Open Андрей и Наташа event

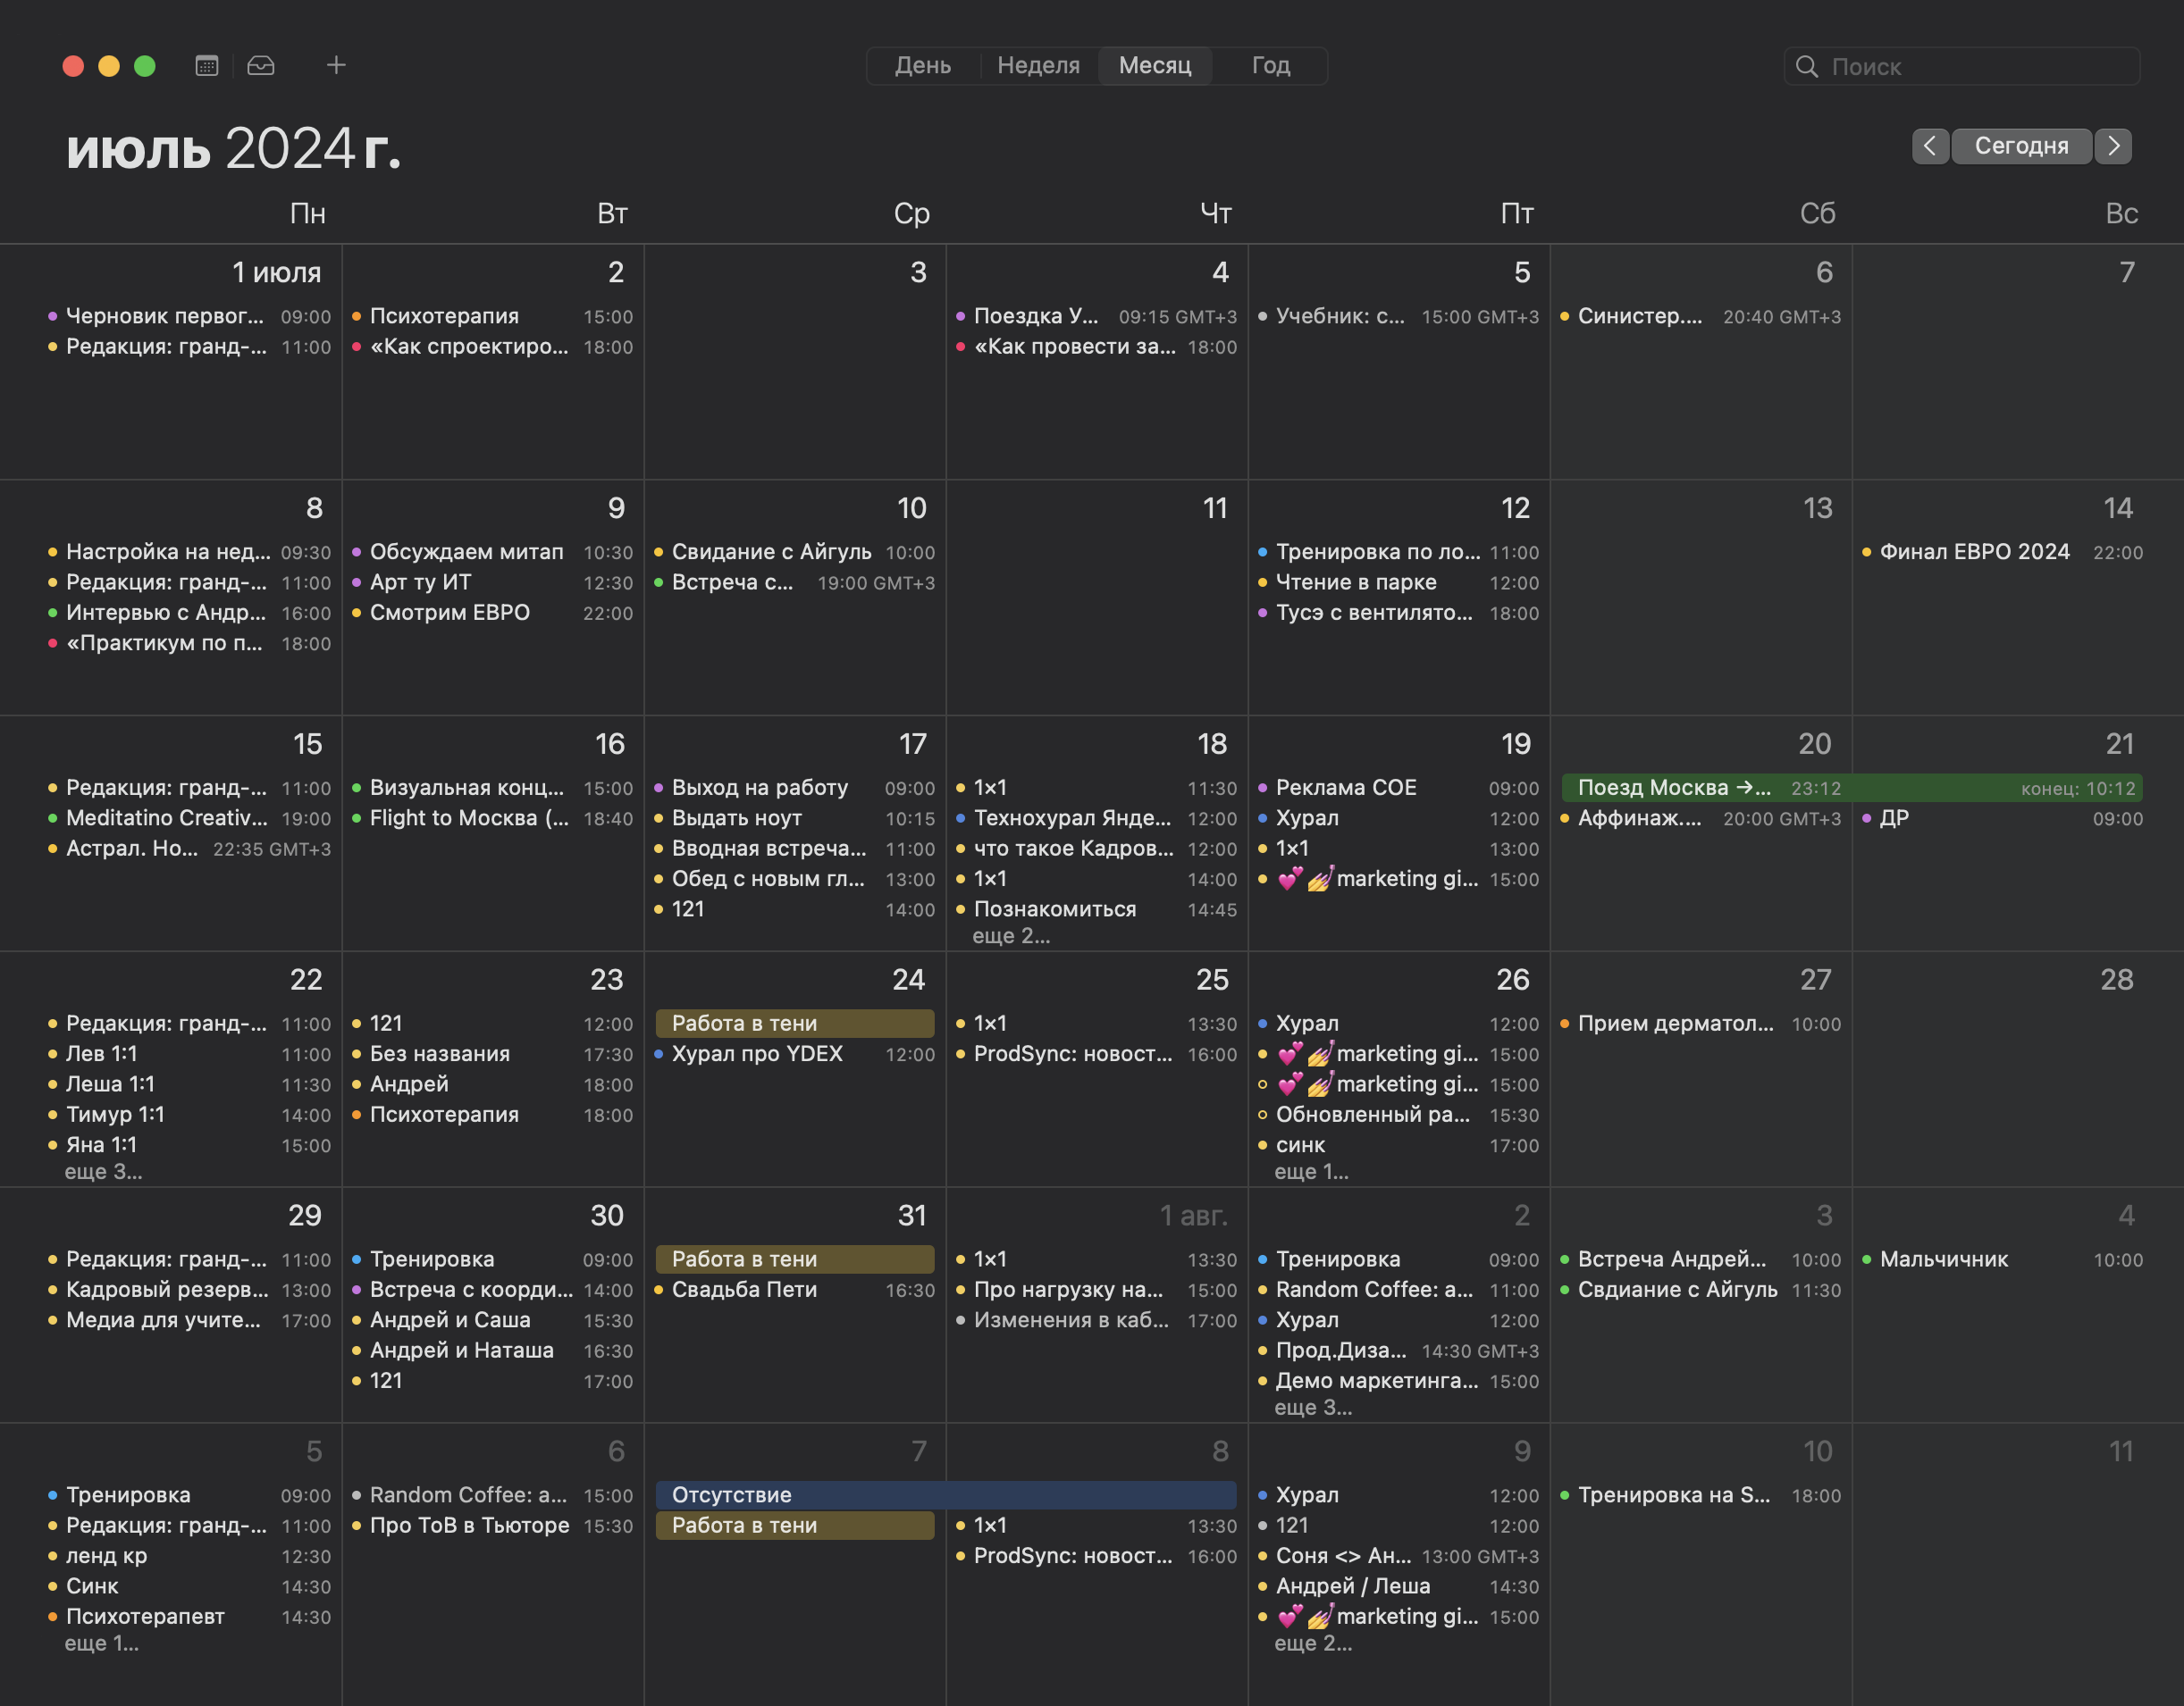click(493, 1351)
